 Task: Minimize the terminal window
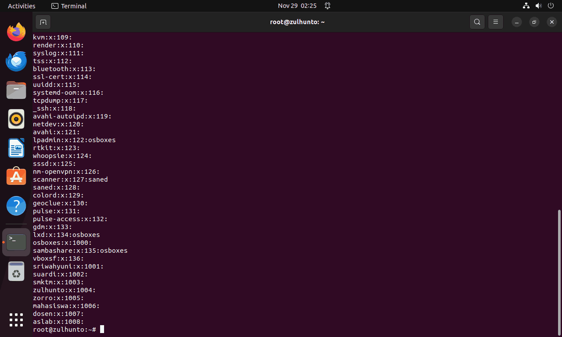click(517, 22)
